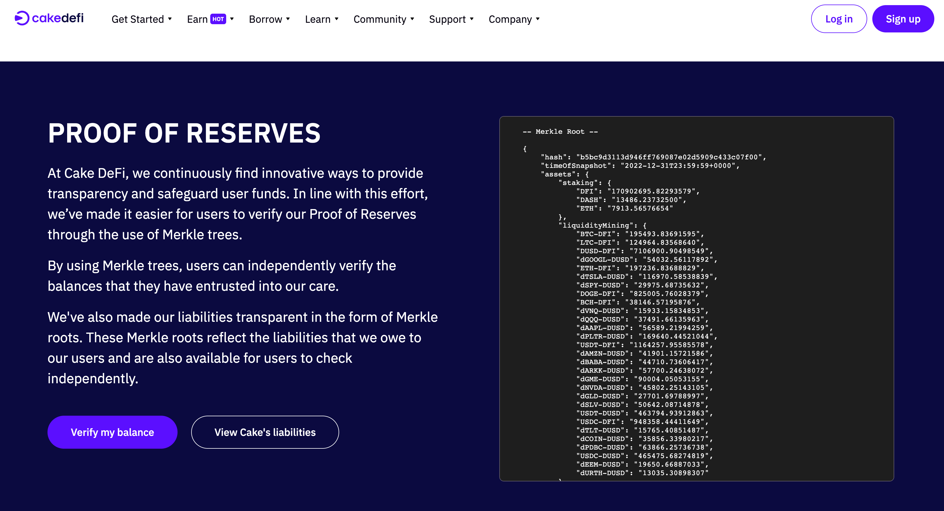Expand the Get Started dropdown arrow
Viewport: 944px width, 511px height.
click(x=170, y=19)
